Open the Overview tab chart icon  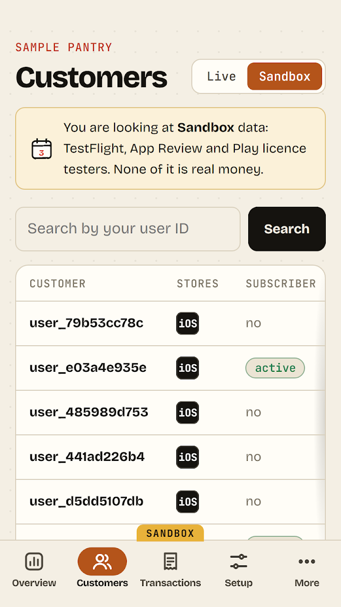point(34,561)
